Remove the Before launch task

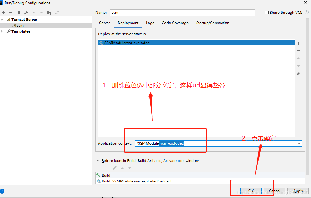point(107,168)
